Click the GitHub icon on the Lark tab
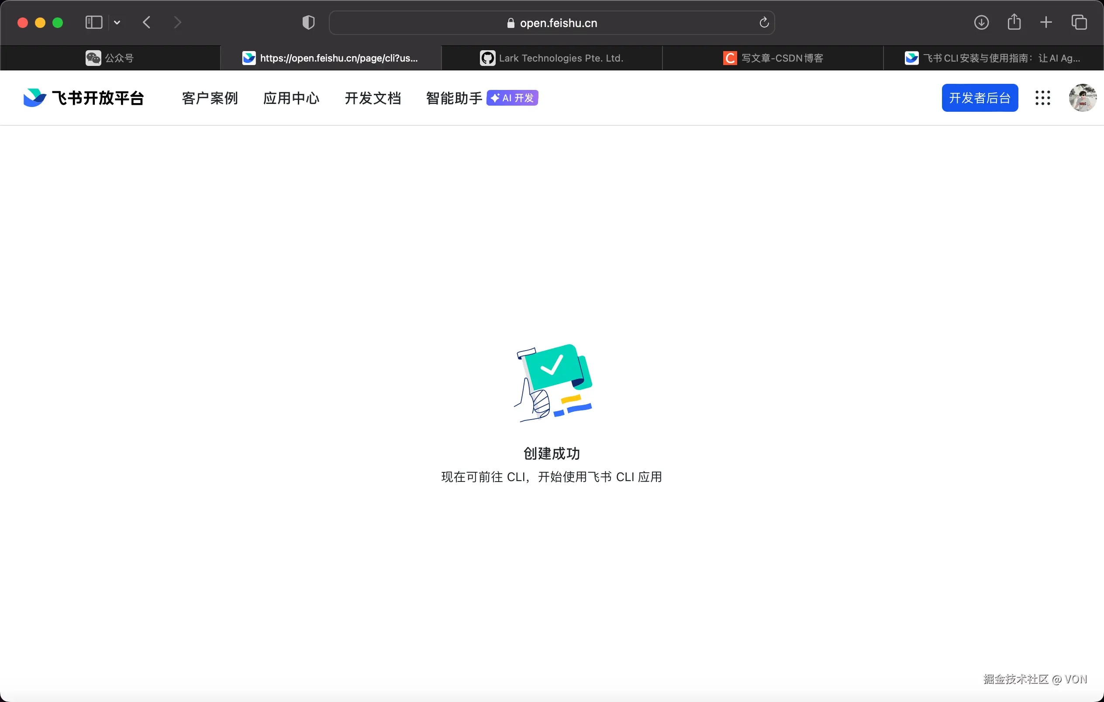1104x702 pixels. tap(487, 58)
